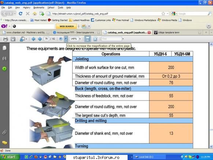Click the PDF Find text field
213x160 pixels.
[112, 39]
